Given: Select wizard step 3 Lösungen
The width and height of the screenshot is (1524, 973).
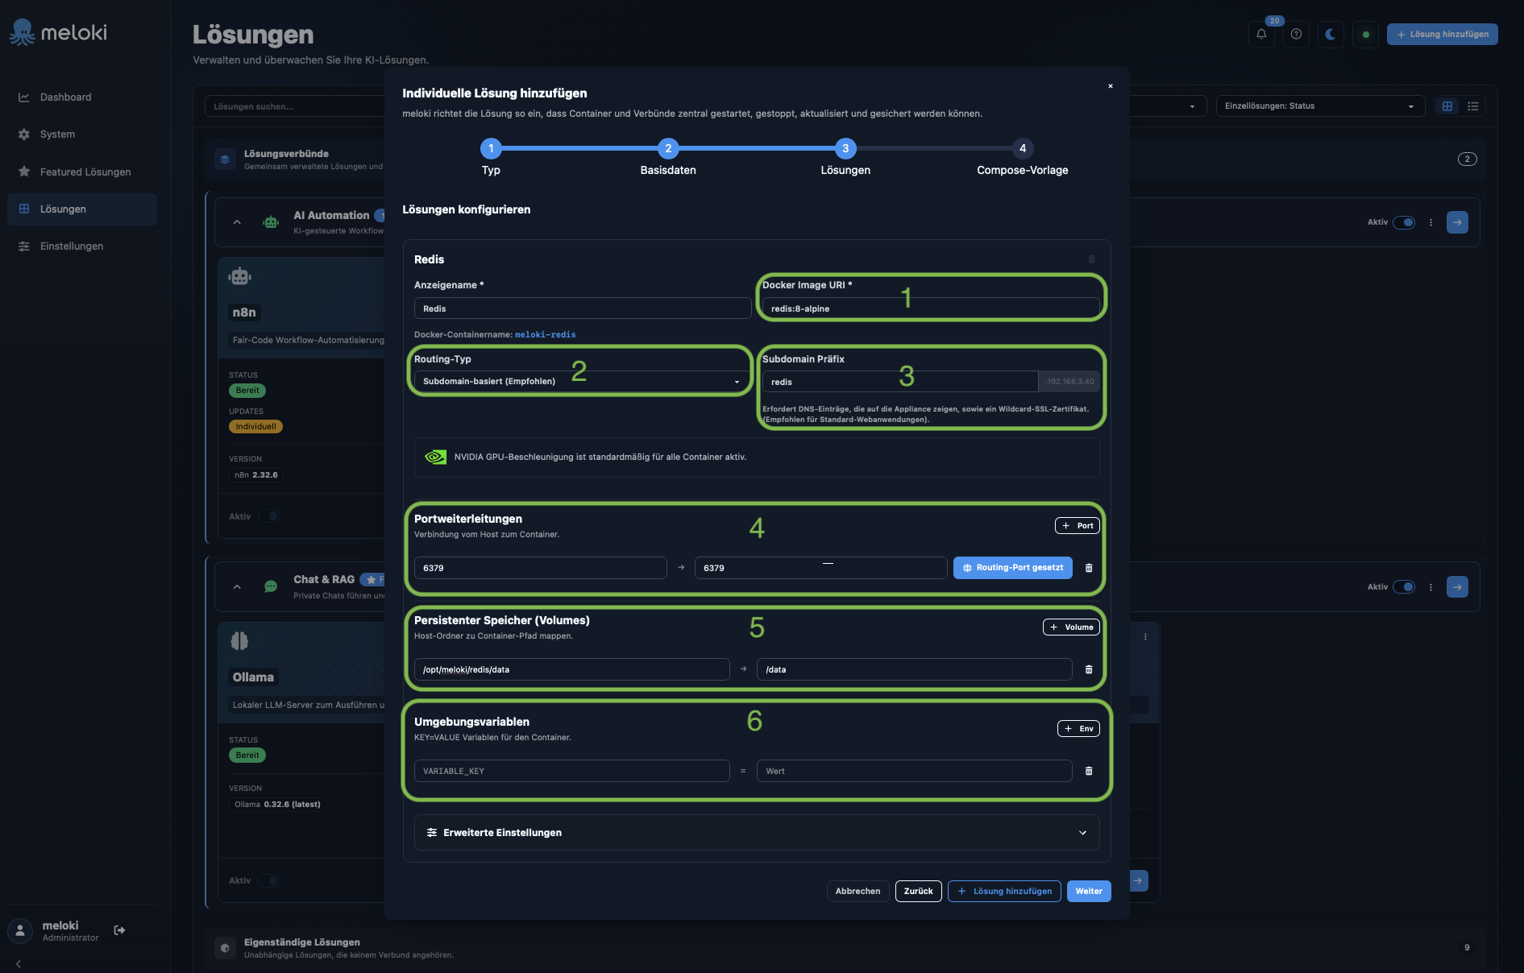Looking at the screenshot, I should (x=845, y=148).
